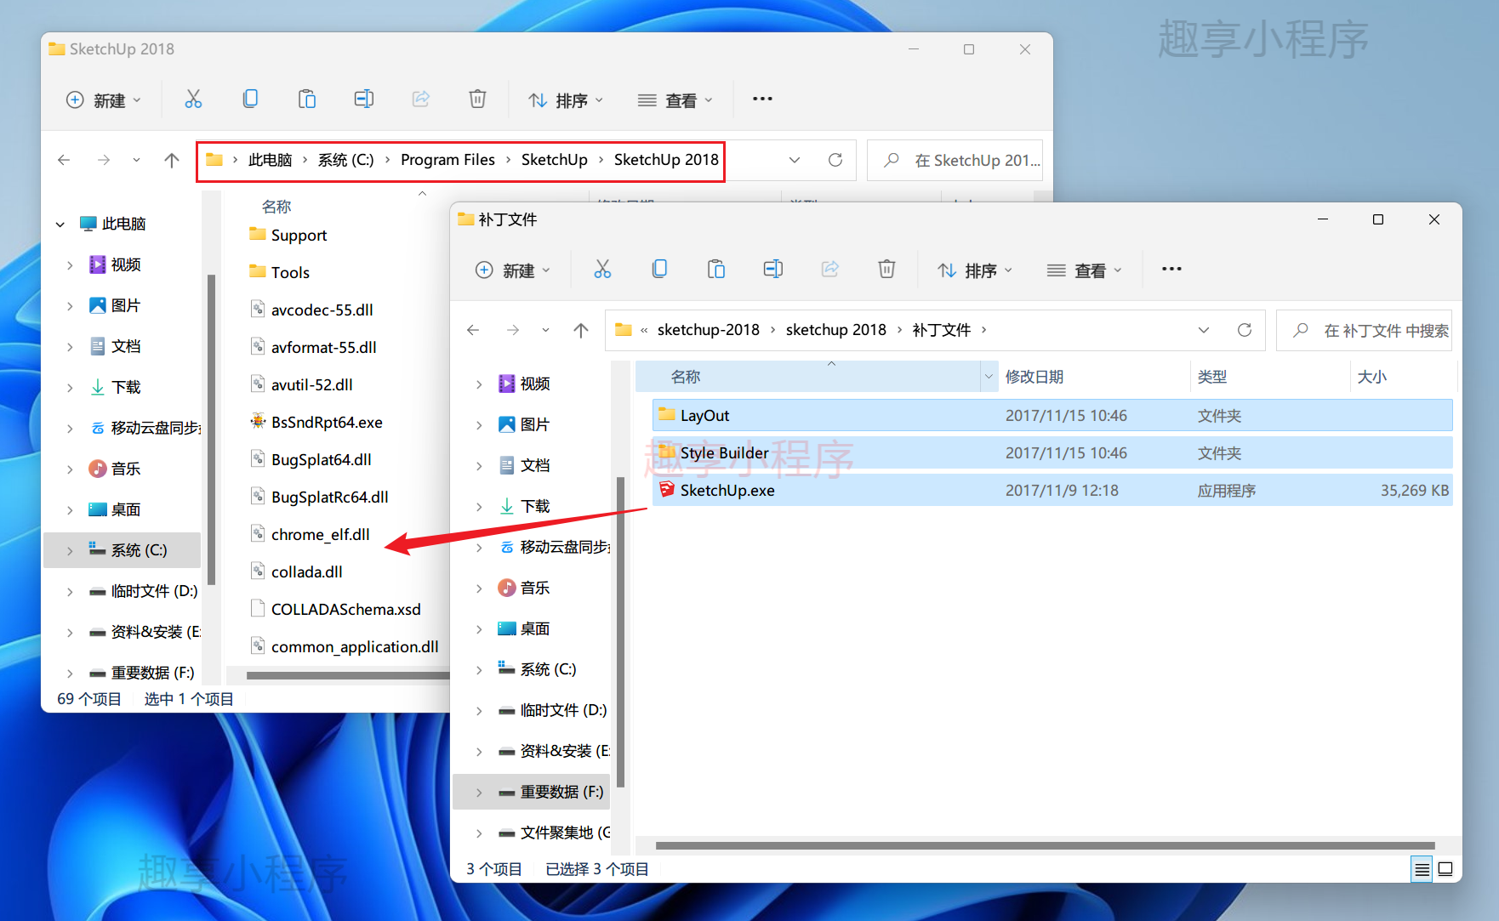Click SketchUp breadcrumb in SketchUp 2018 address bar
Image resolution: width=1499 pixels, height=921 pixels.
554,160
